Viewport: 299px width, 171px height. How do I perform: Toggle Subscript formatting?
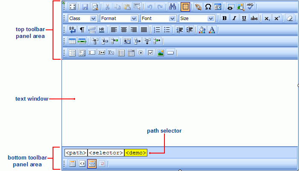pos(267,18)
